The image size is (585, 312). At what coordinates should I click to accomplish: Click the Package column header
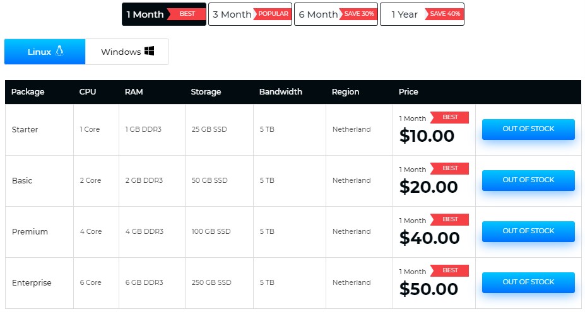tap(28, 91)
